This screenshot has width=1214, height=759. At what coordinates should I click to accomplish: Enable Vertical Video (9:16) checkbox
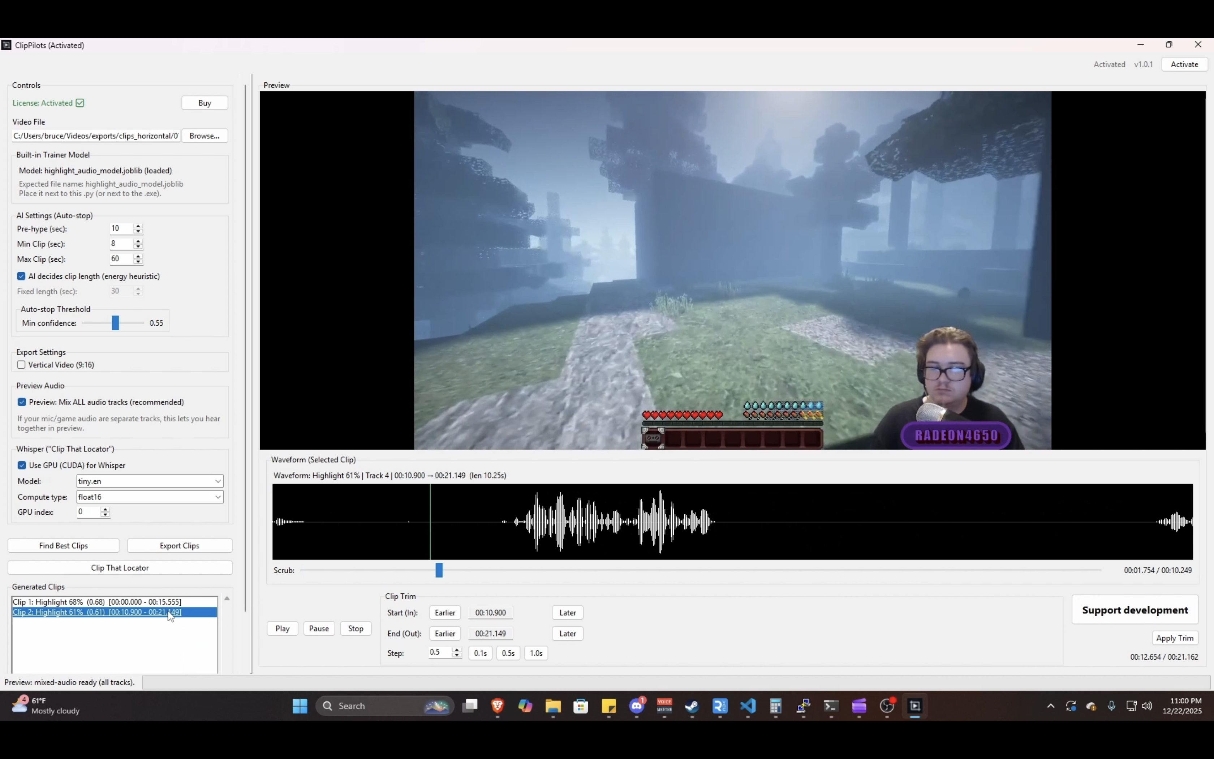(x=22, y=365)
